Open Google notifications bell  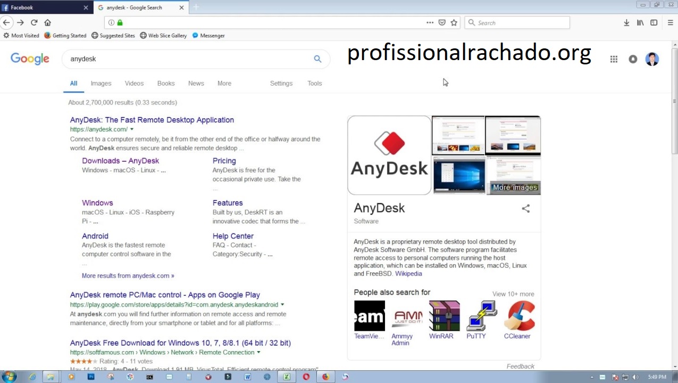coord(633,59)
